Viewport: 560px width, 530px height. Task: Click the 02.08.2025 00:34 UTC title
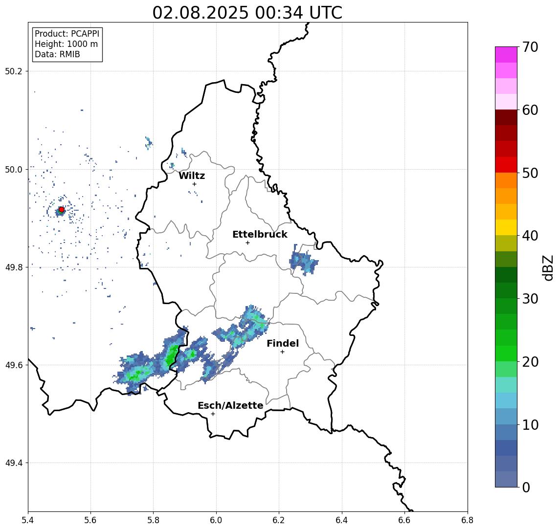tap(247, 13)
